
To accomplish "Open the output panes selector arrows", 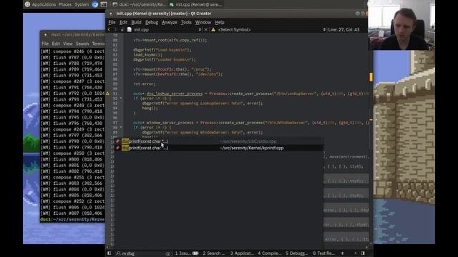I will [x=343, y=253].
